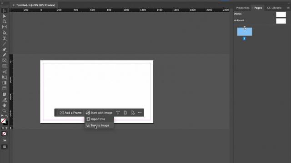
Task: Select the Pencil tool
Action: [4, 55]
